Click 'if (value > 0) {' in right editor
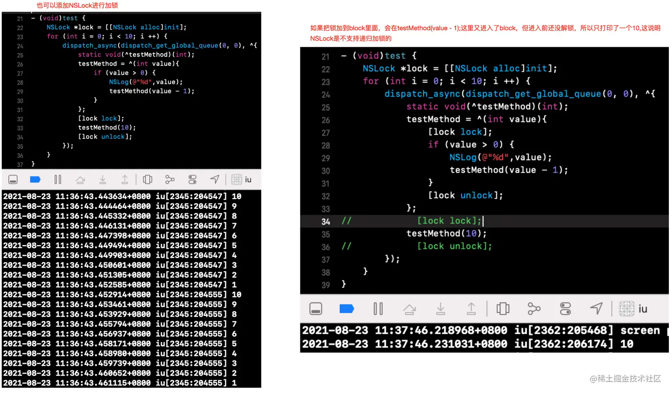 [471, 145]
